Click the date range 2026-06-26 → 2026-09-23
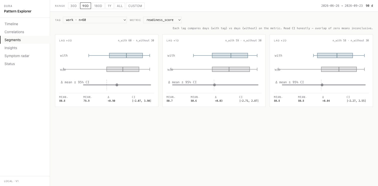Viewport: 378px width, 186px height. (342, 6)
